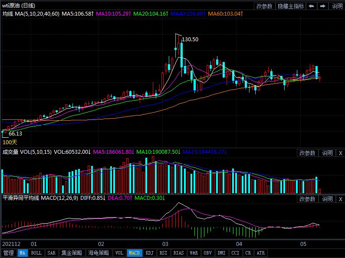Switch to the KDJ indicator tab

(149, 253)
